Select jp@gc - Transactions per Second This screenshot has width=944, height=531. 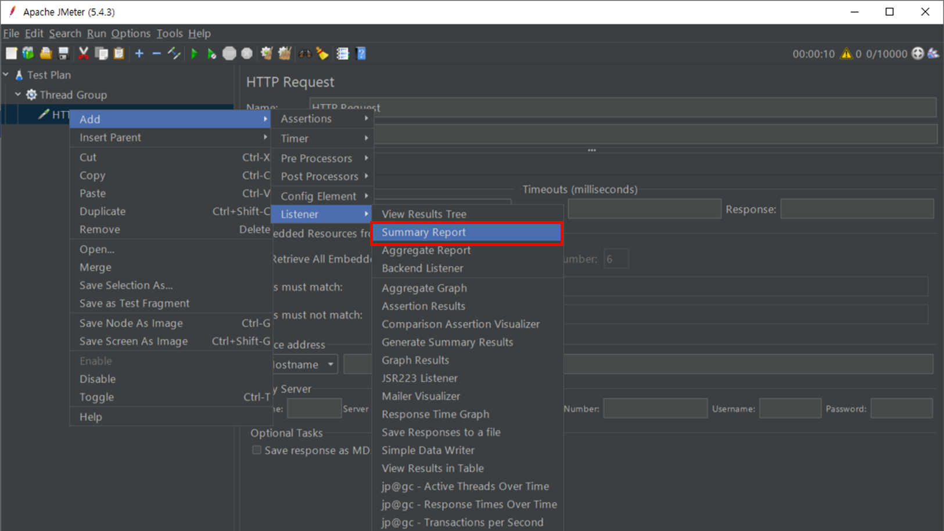(467, 522)
